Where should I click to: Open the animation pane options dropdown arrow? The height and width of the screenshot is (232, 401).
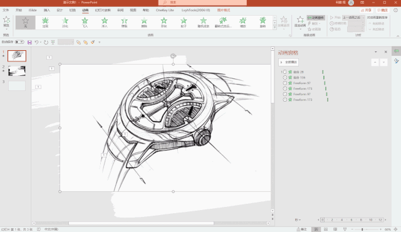(x=376, y=52)
